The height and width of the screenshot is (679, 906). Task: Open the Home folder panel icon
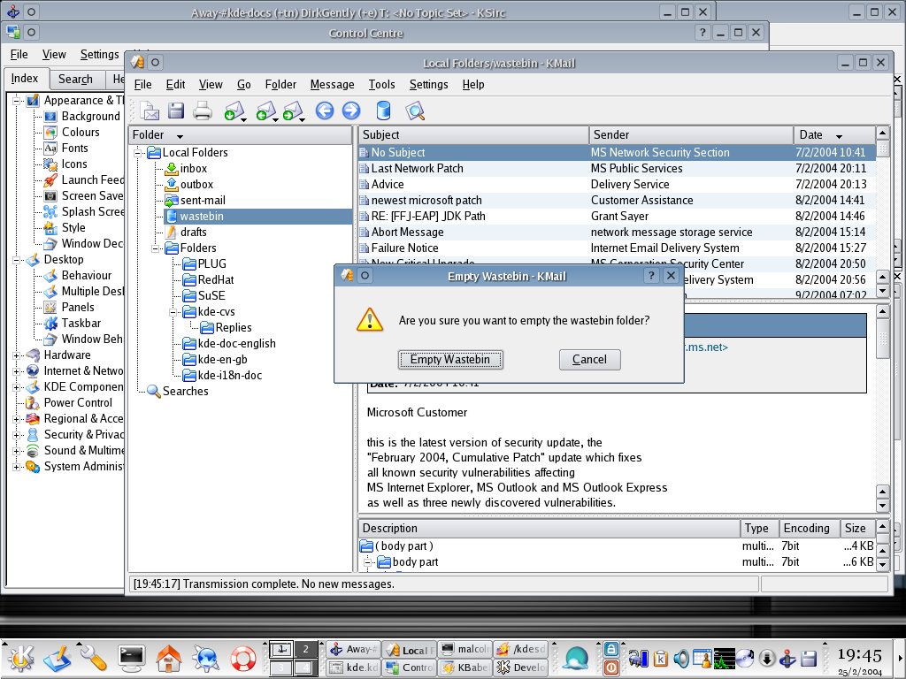coord(168,658)
